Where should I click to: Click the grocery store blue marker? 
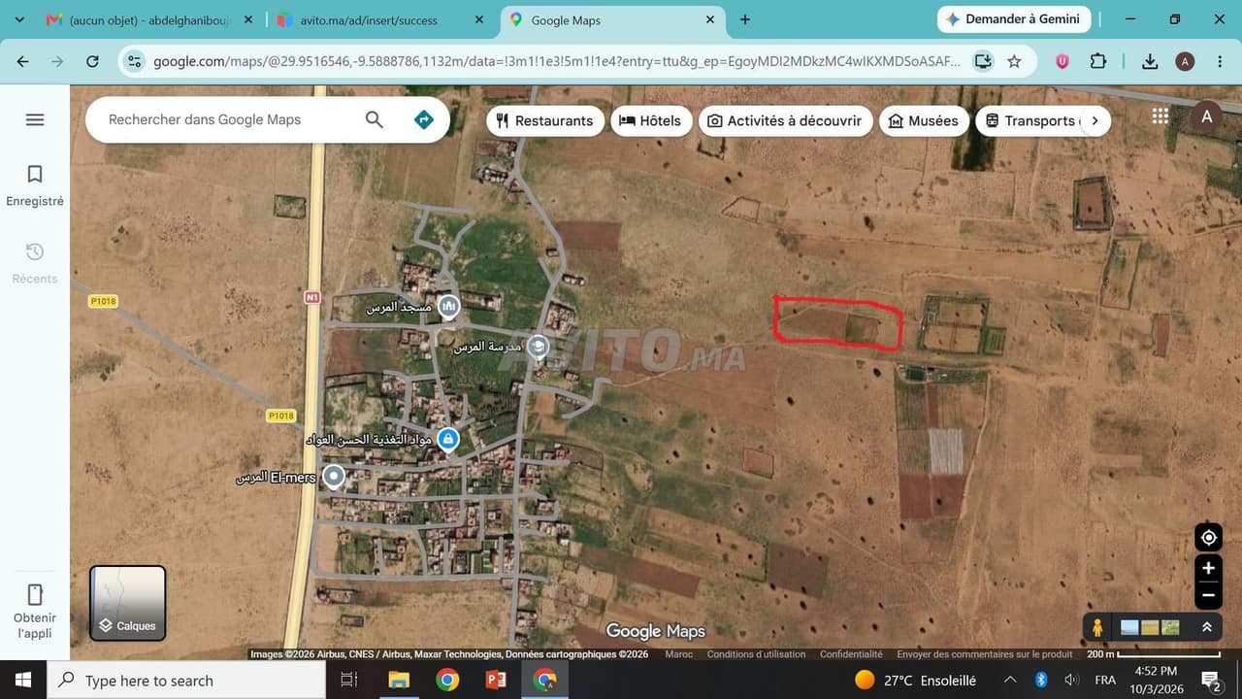pyautogui.click(x=447, y=440)
